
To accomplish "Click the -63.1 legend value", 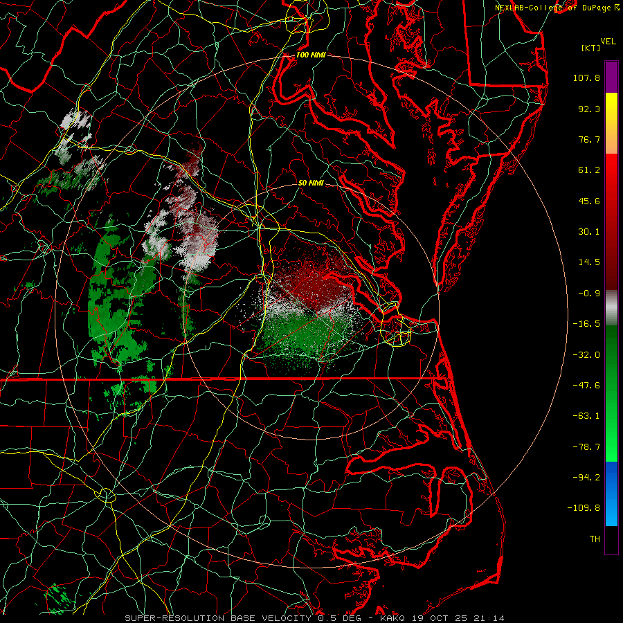I will (586, 416).
